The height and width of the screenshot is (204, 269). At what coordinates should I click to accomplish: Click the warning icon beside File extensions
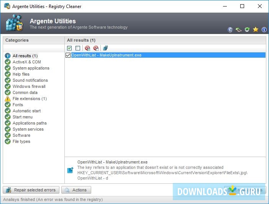pos(8,99)
